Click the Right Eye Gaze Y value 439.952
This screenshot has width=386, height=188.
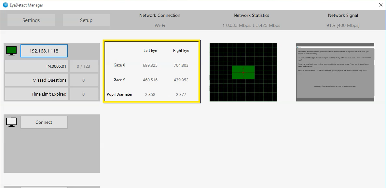coord(181,80)
